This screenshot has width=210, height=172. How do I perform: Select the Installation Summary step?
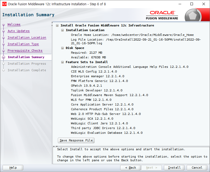[26, 57]
